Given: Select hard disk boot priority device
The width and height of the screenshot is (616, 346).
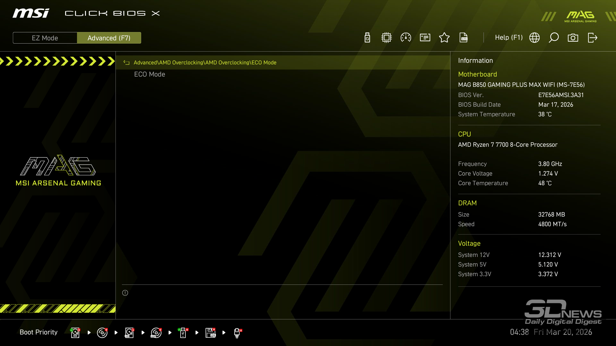Looking at the screenshot, I should [x=75, y=333].
